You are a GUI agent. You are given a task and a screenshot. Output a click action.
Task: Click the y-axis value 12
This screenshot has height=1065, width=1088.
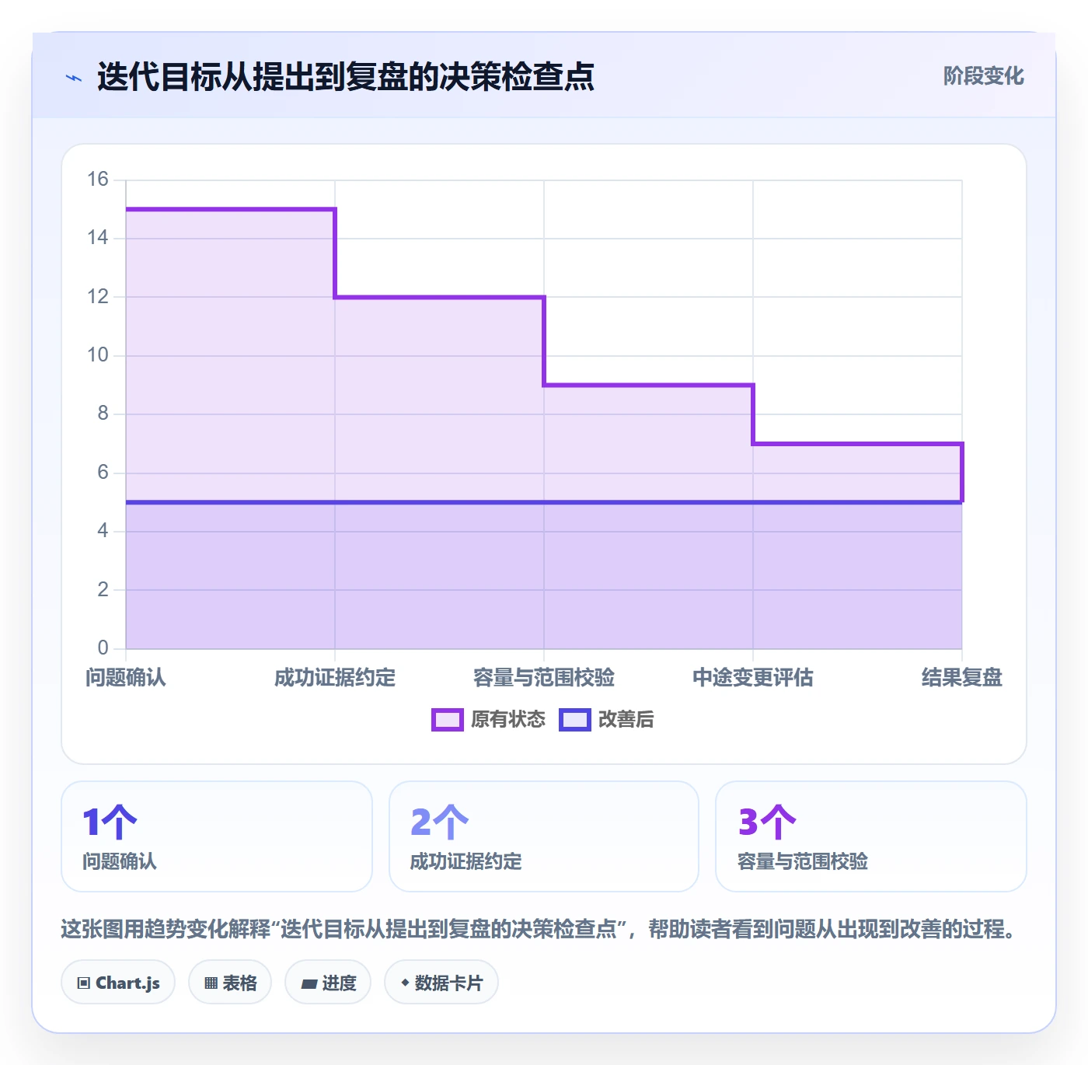[98, 297]
